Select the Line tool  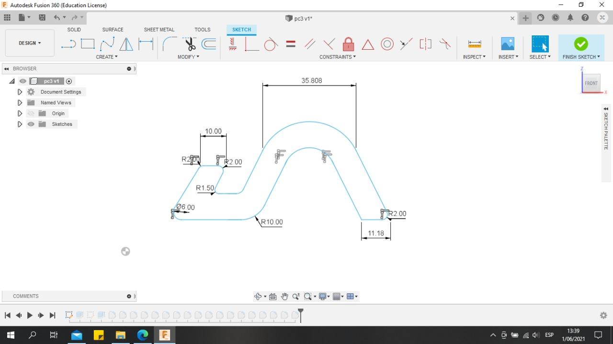tap(68, 44)
